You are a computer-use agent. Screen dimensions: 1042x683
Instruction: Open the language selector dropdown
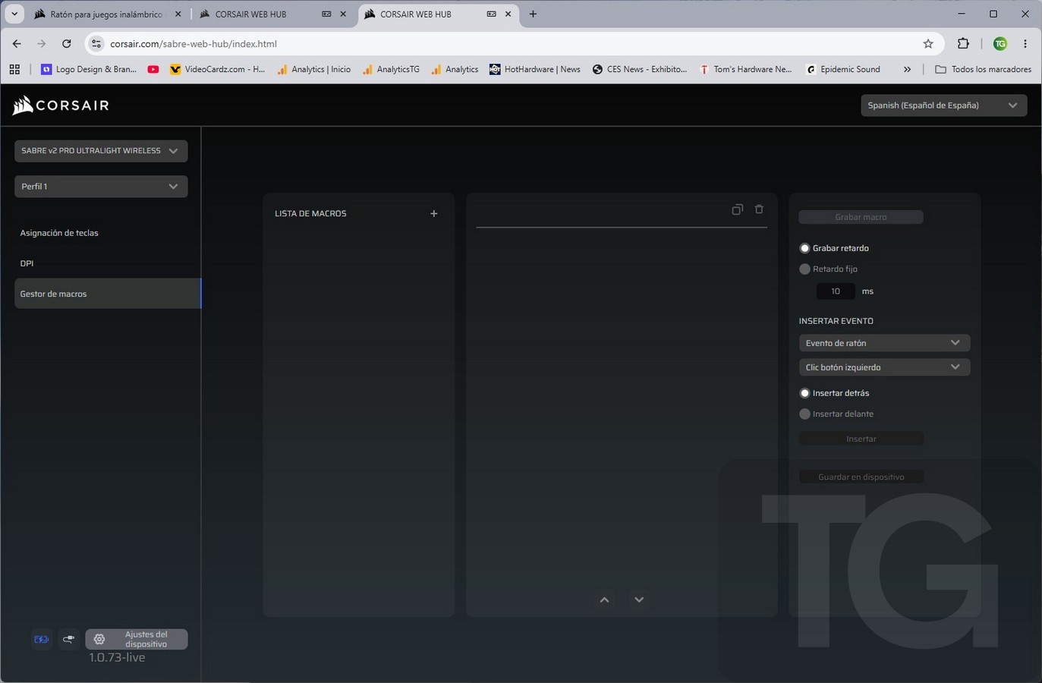[x=943, y=105]
